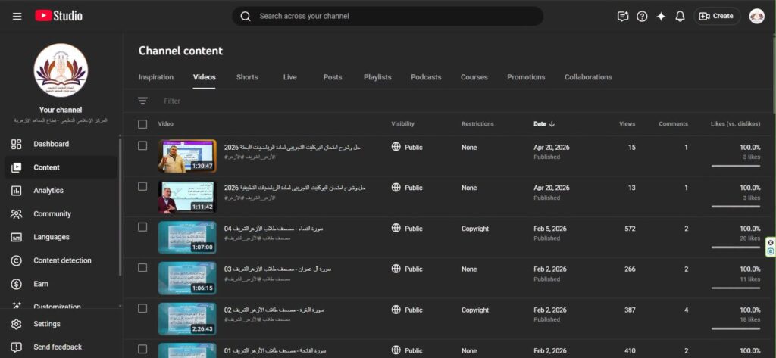Open Analytics in the sidebar
This screenshot has width=776, height=358.
pyautogui.click(x=61, y=191)
